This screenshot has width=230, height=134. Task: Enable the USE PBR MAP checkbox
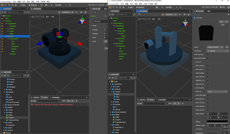tap(208, 95)
